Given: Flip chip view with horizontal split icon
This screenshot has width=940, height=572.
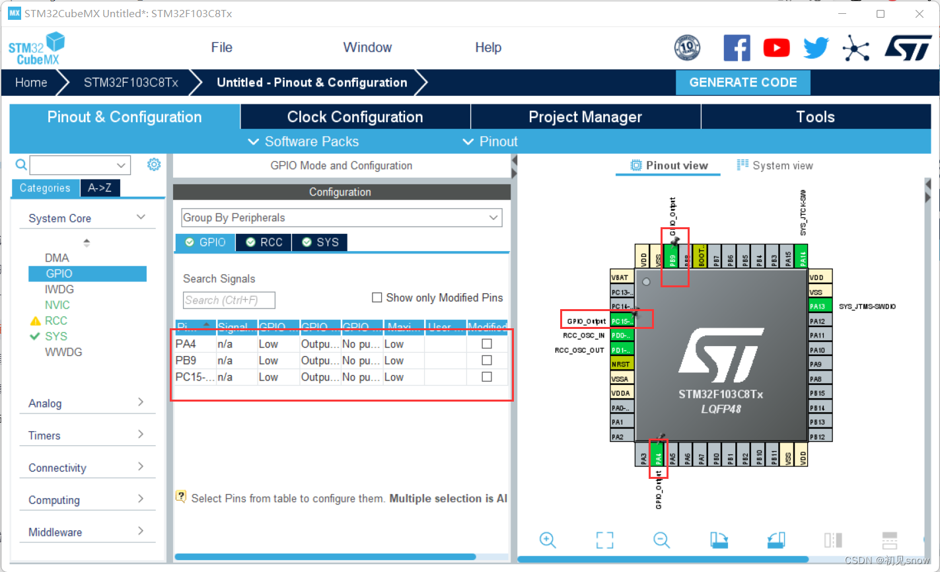Looking at the screenshot, I should click(890, 540).
